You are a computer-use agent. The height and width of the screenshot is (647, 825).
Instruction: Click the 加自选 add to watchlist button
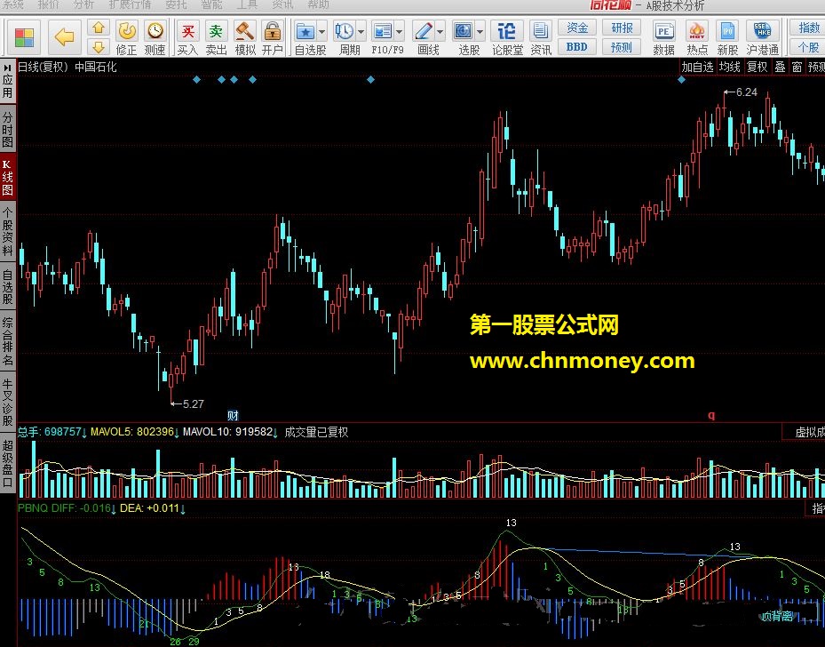(697, 67)
